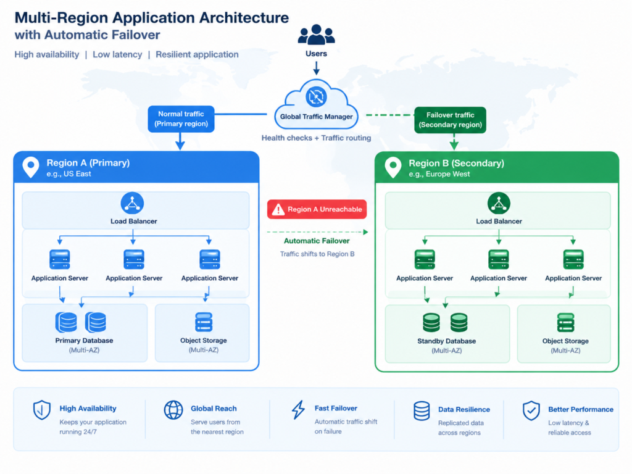Viewport: 632px width, 474px height.
Task: Click the Region B (Secondary) header
Action: coord(497,168)
